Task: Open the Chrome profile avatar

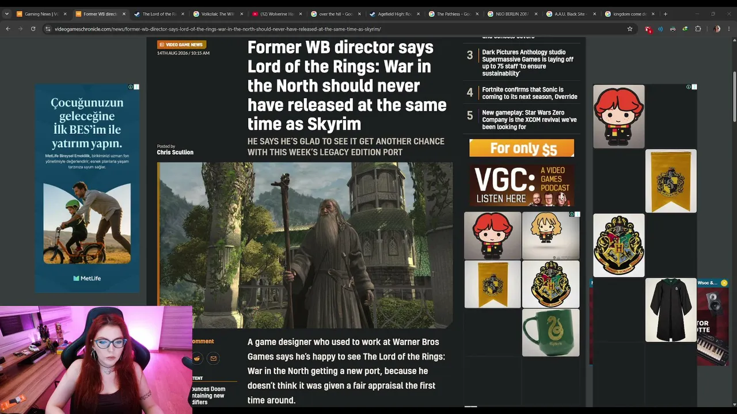Action: 717,29
